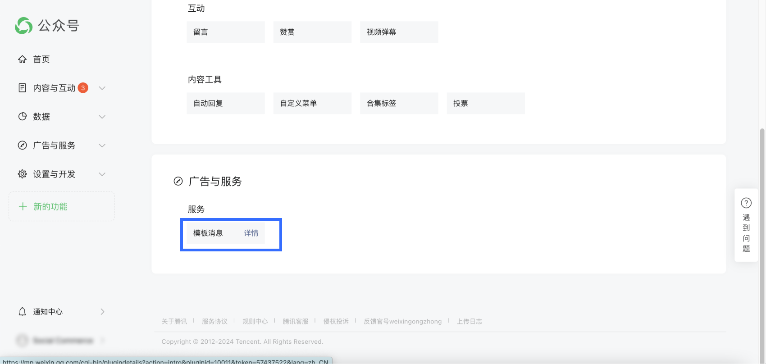Click compass icon in 广告与服务 heading
Screen dimensions: 766x364
coord(178,181)
